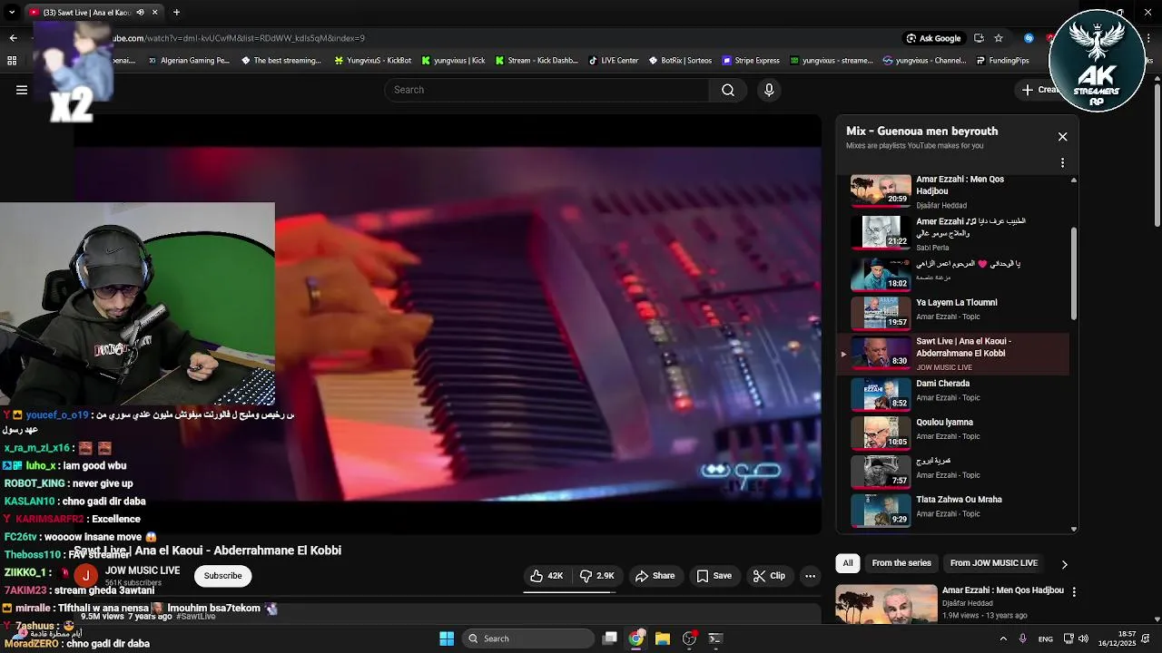Open options for recommended Men Qos Hadjbou

click(x=1074, y=591)
